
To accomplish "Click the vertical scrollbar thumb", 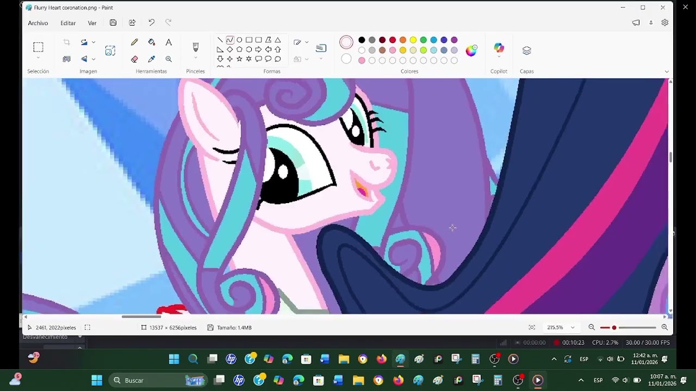I will click(x=670, y=157).
